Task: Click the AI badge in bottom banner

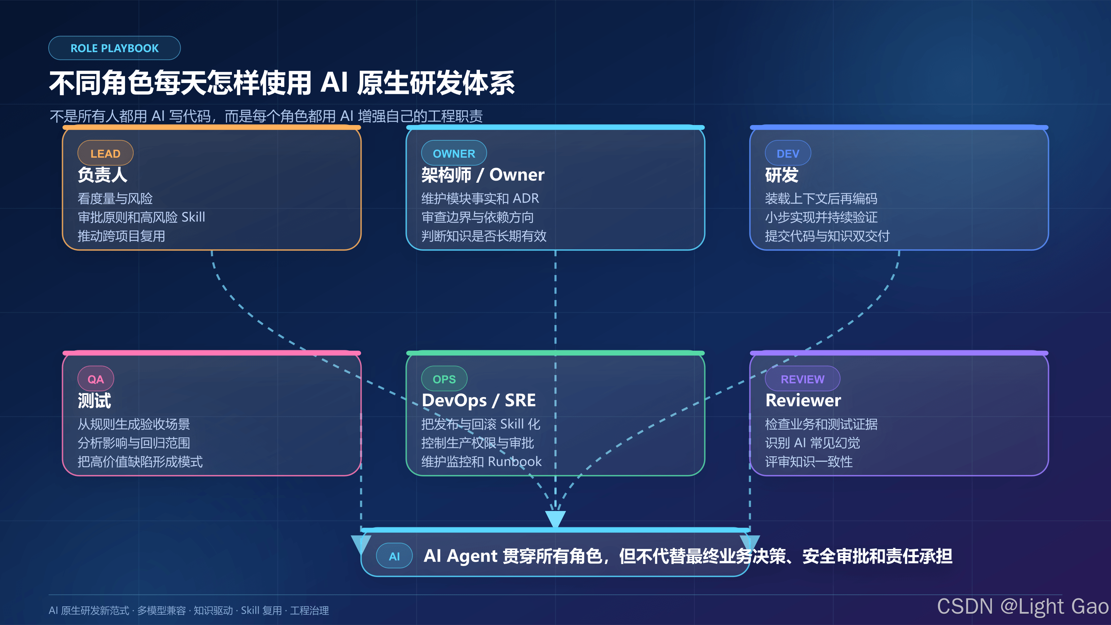Action: tap(394, 556)
